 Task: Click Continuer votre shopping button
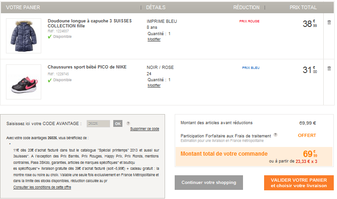[209, 183]
